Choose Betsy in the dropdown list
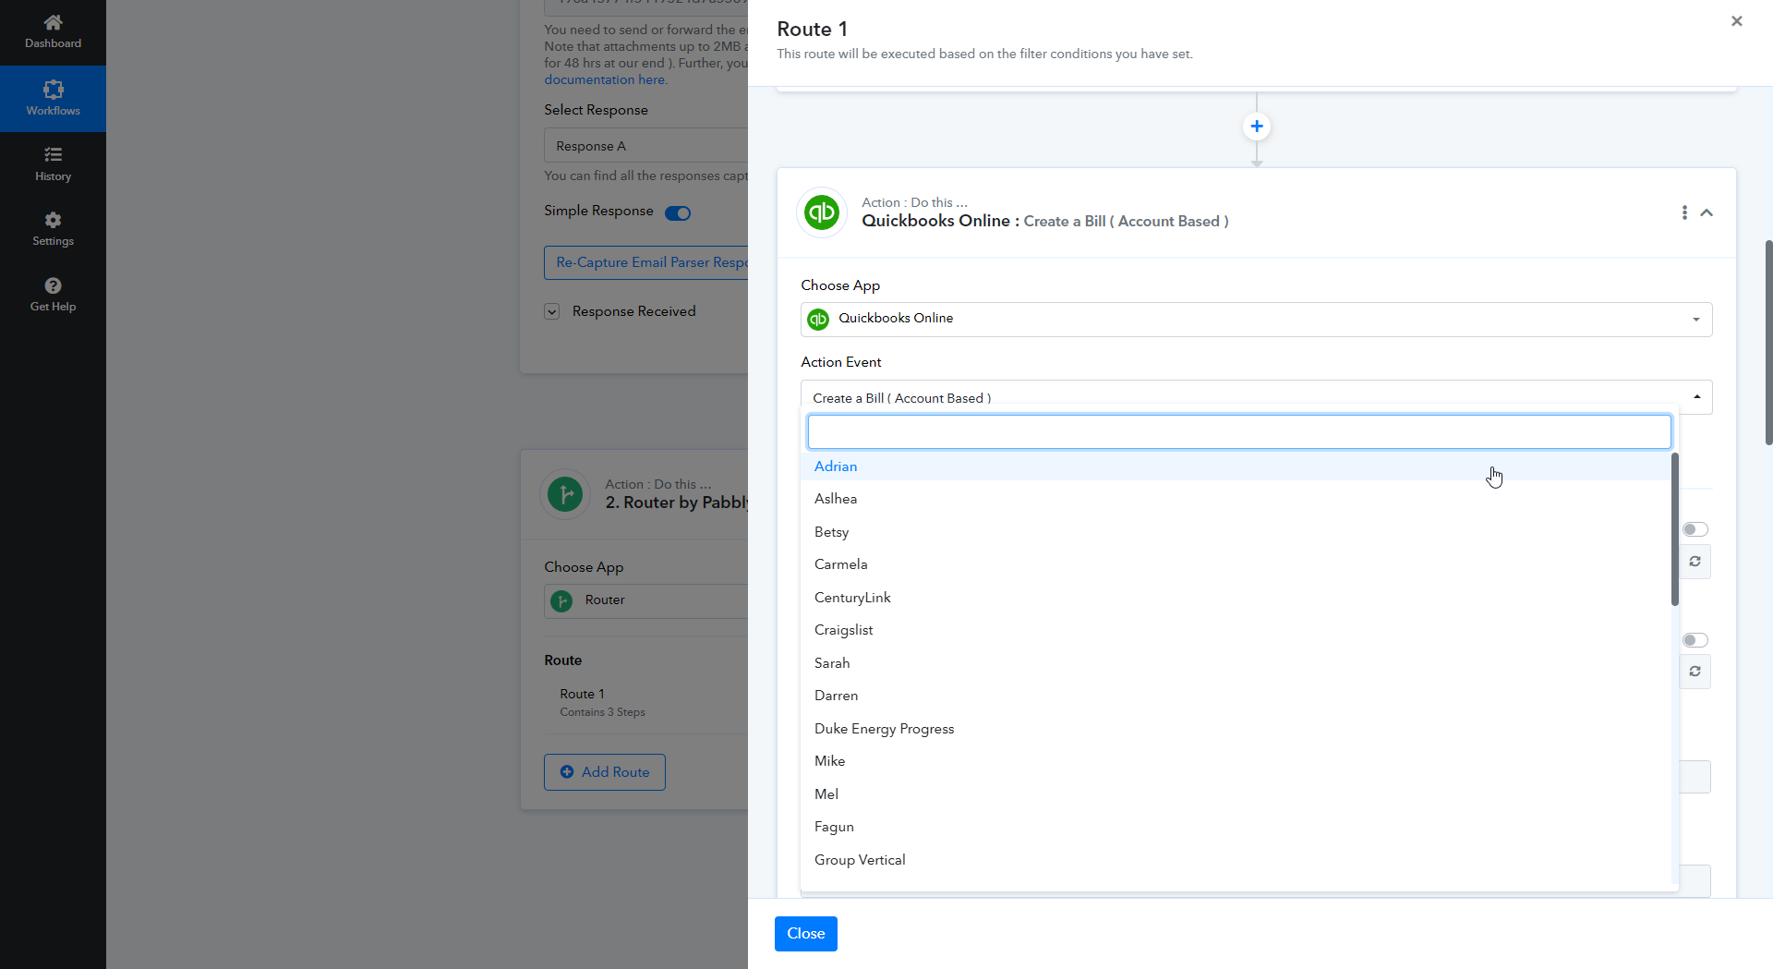The width and height of the screenshot is (1773, 969). (1236, 532)
